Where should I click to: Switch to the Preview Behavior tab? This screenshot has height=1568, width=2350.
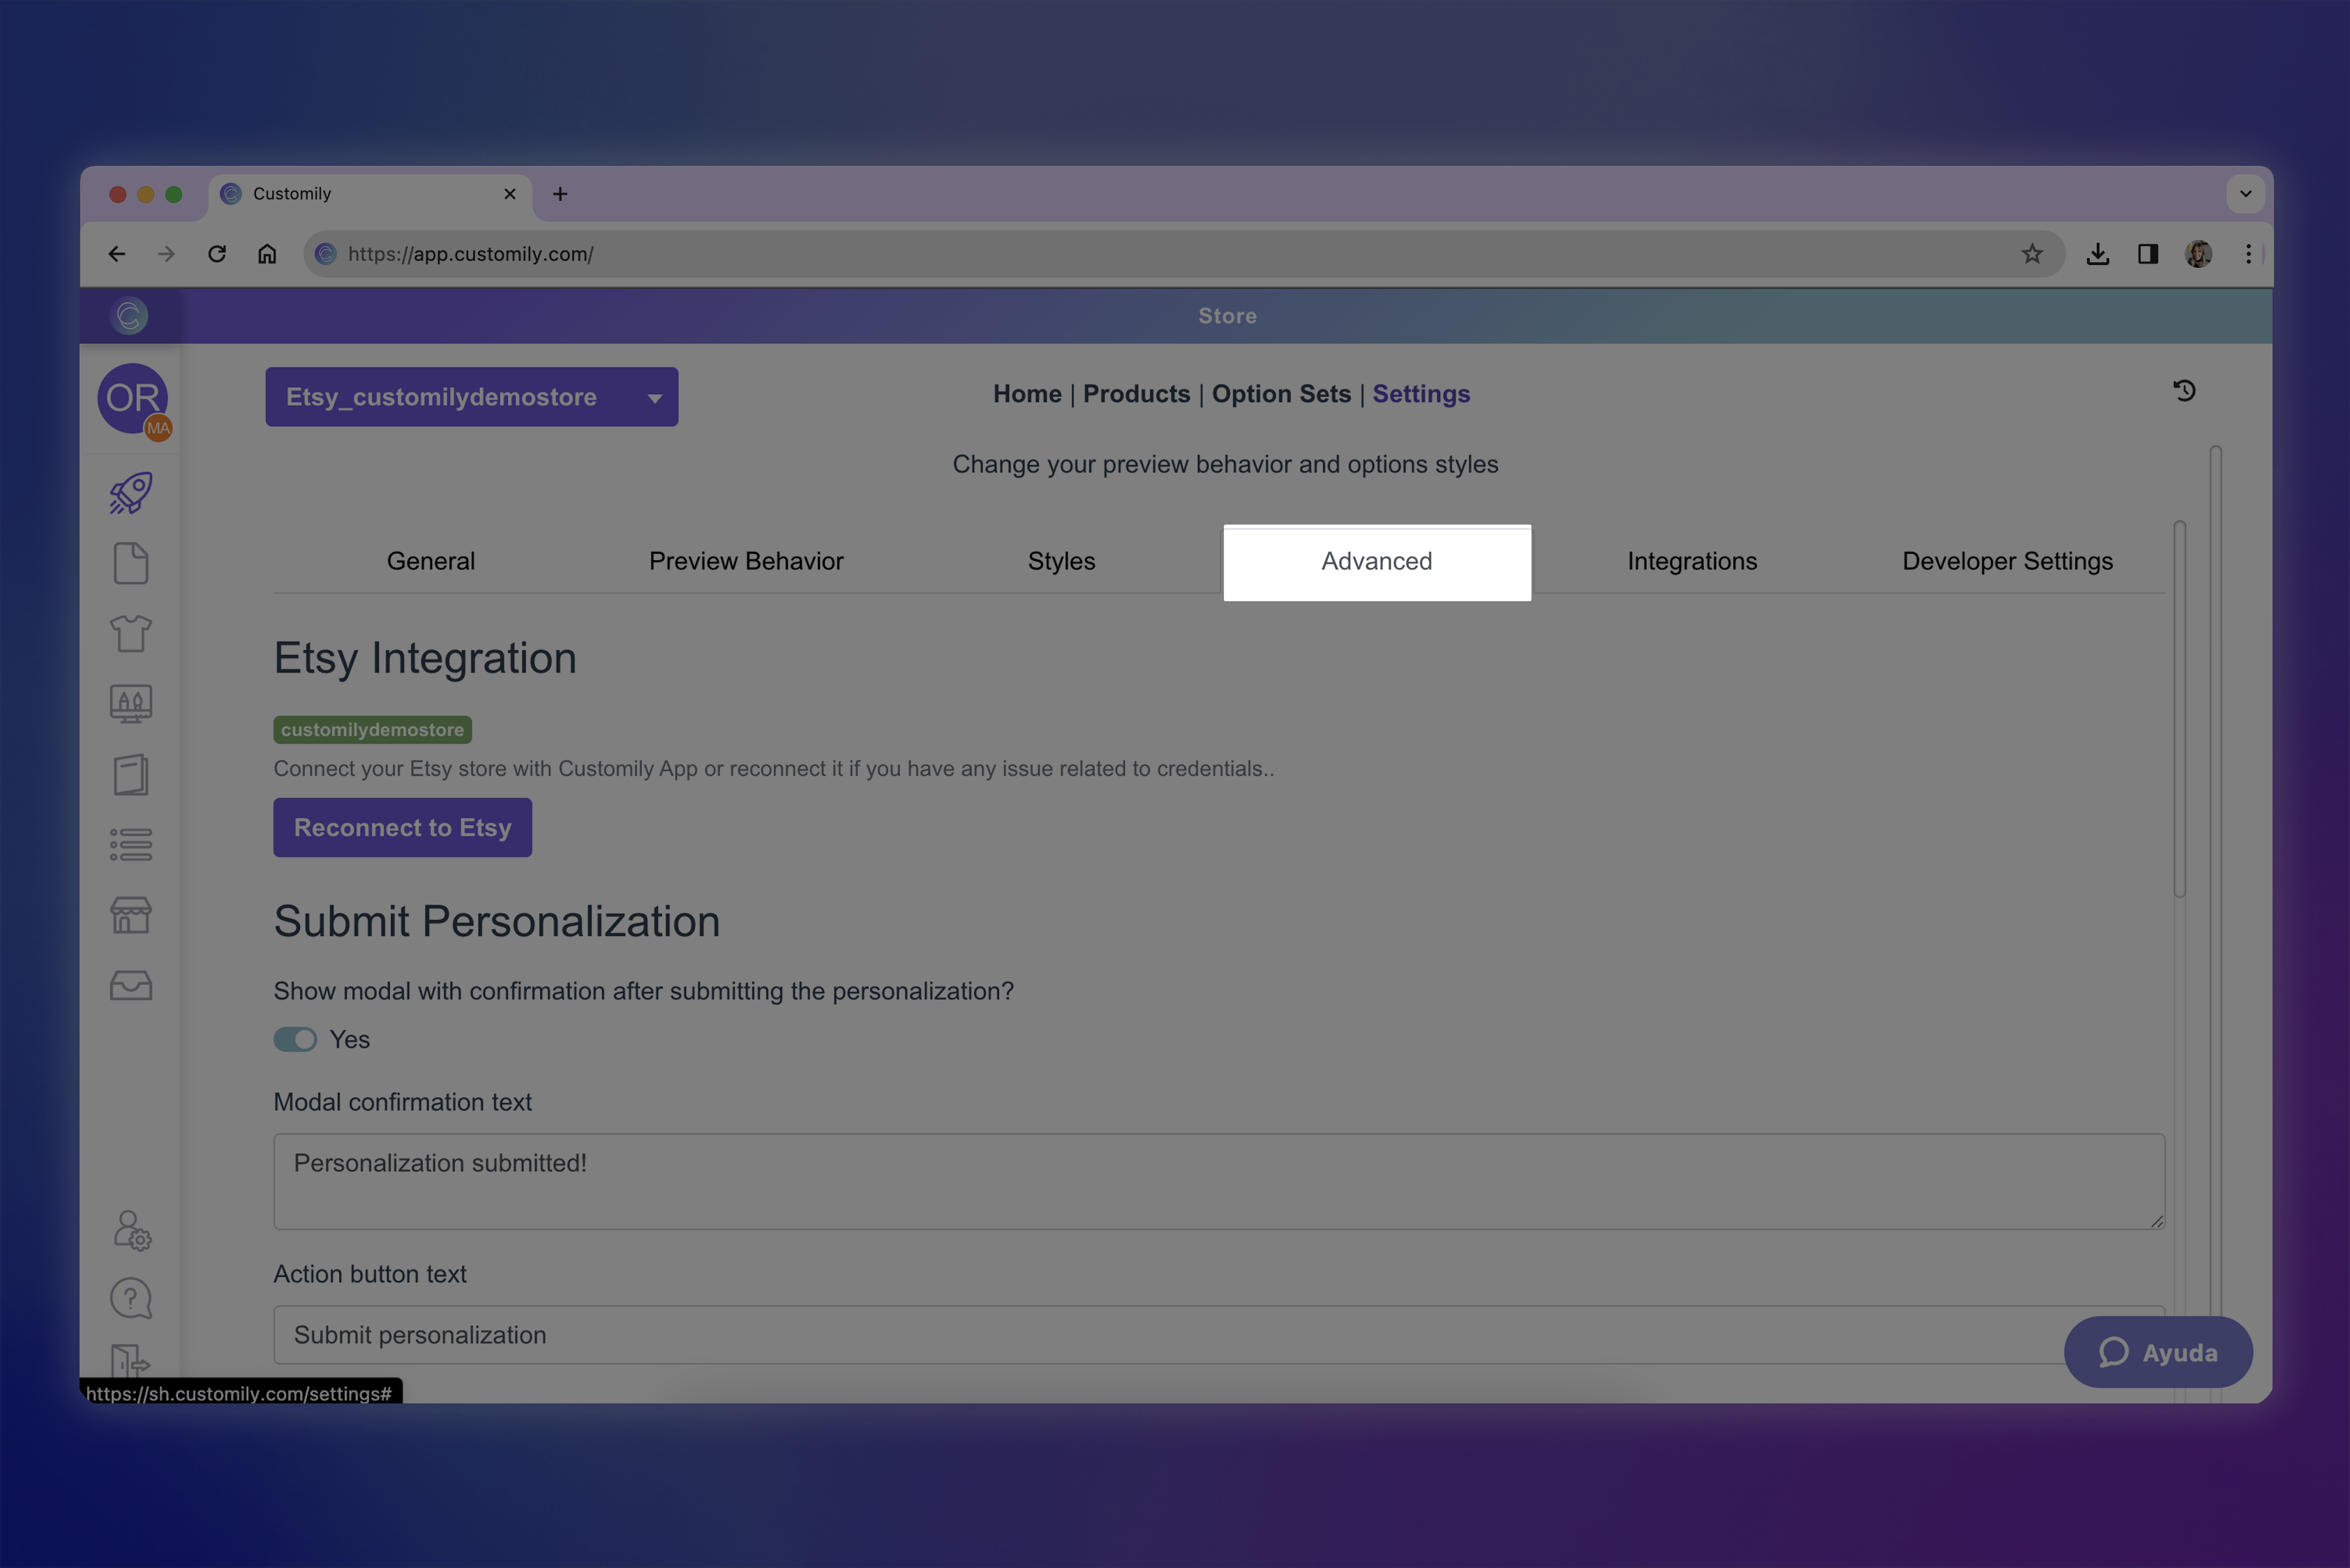(x=745, y=561)
